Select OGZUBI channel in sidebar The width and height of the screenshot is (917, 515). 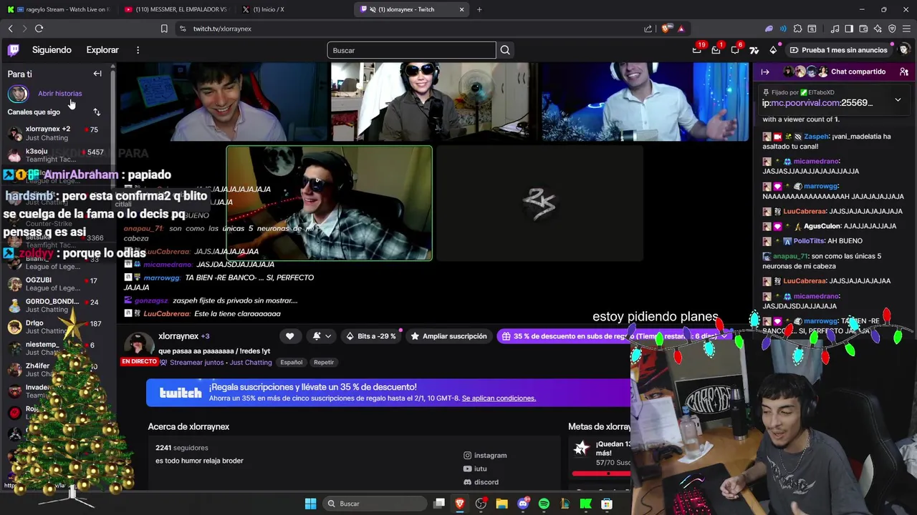pyautogui.click(x=57, y=284)
